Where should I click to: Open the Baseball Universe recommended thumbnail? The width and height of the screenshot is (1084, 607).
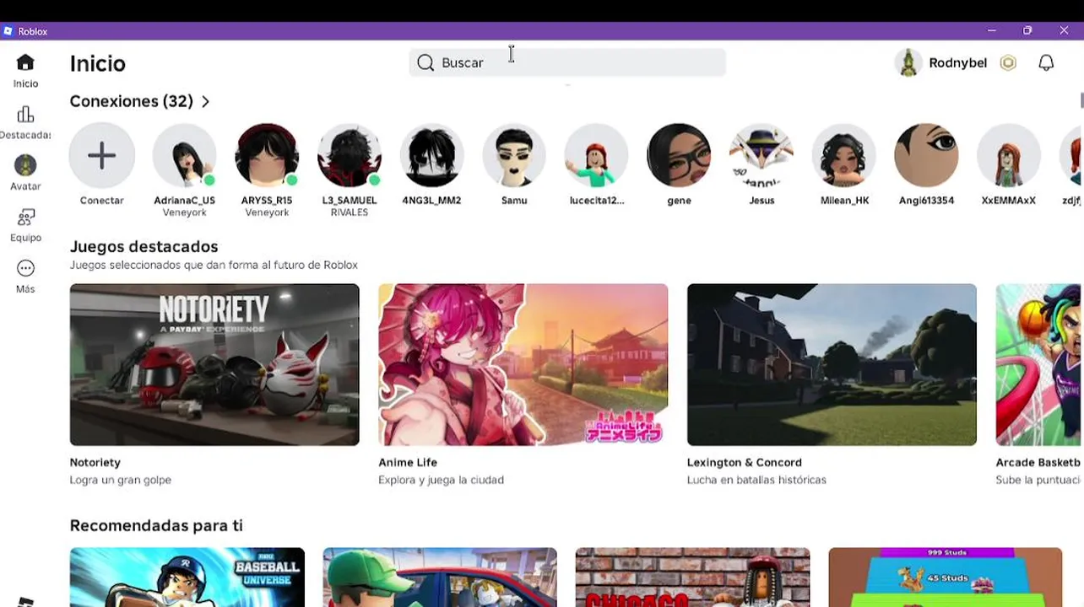[x=187, y=577]
